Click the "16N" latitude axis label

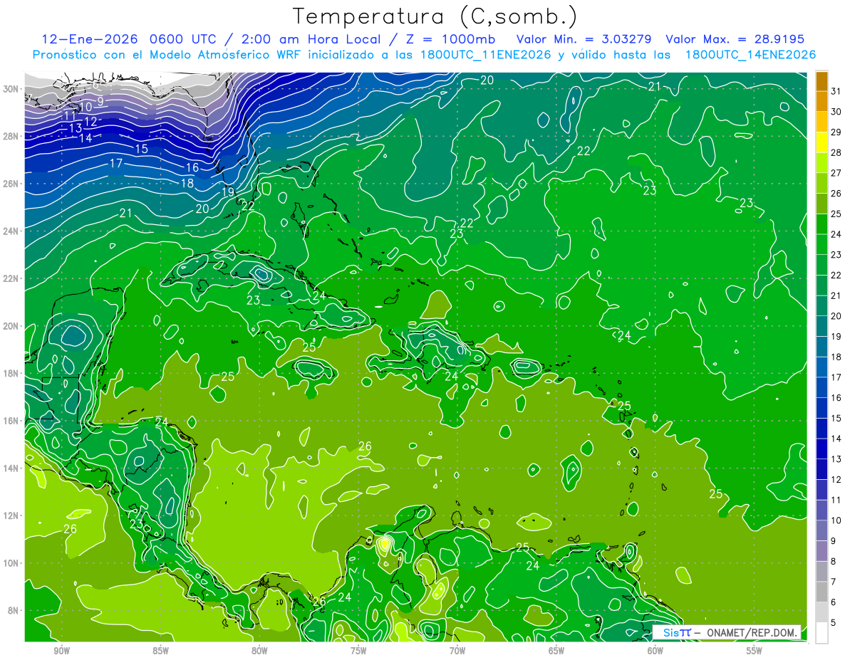pos(11,421)
